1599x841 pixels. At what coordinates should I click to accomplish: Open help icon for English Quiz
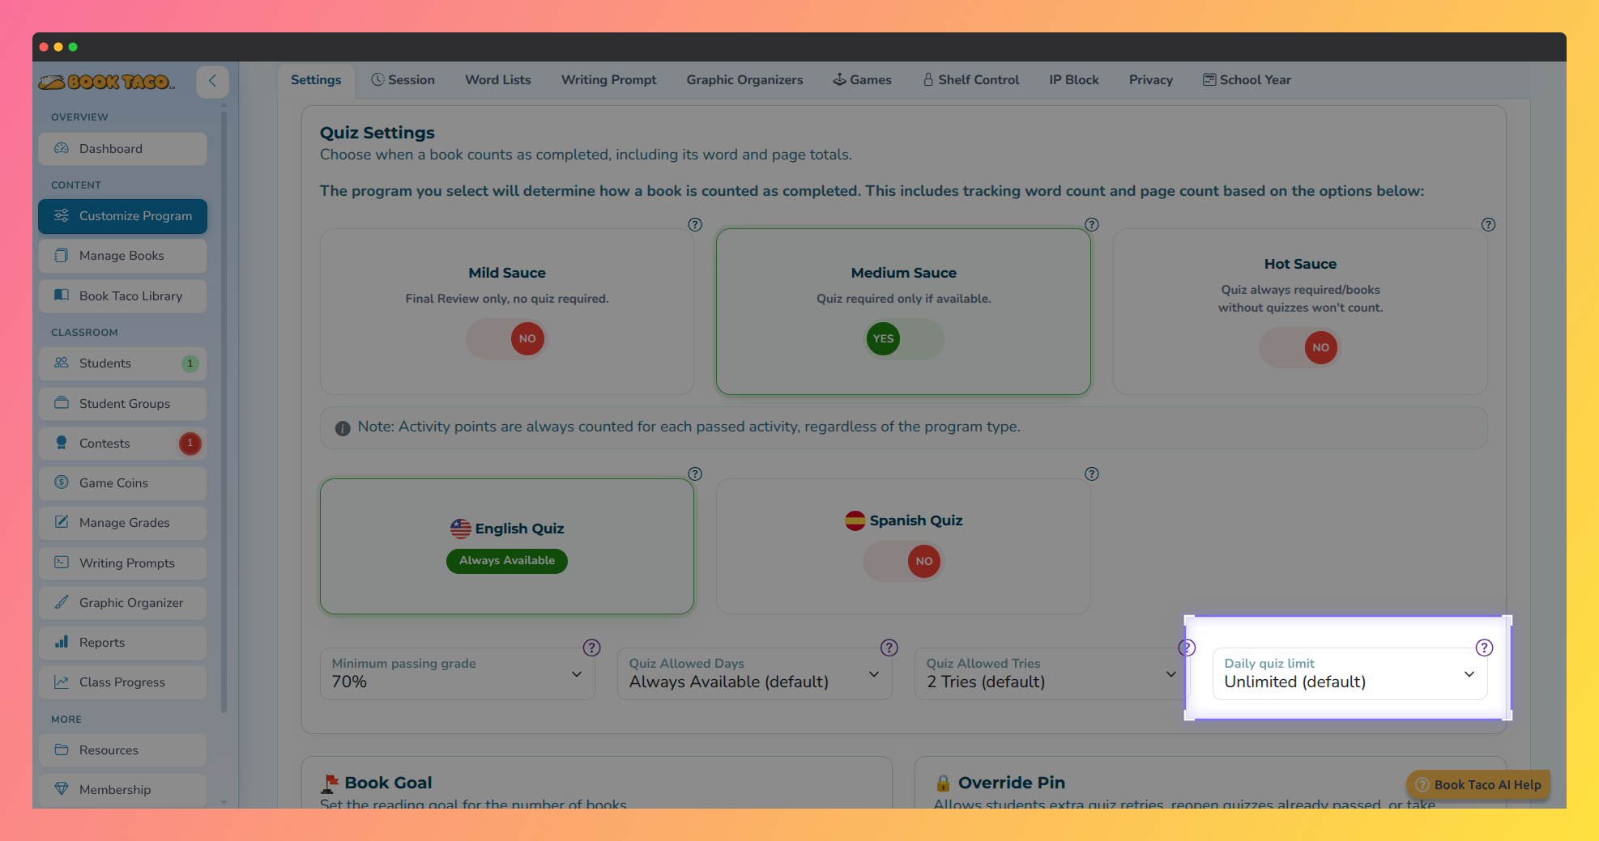tap(695, 474)
